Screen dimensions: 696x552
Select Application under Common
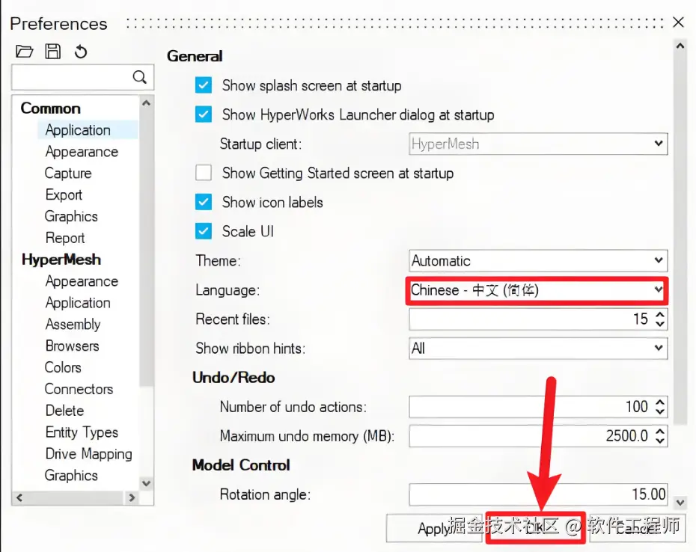pos(78,130)
